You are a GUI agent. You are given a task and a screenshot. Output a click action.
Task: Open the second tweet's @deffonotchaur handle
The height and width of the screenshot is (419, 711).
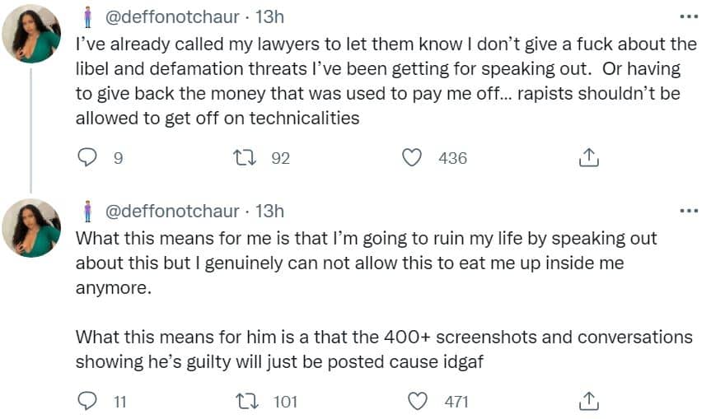[x=172, y=211]
